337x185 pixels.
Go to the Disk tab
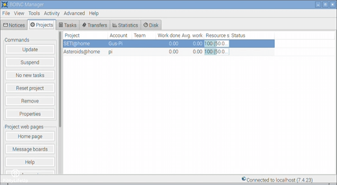[151, 25]
